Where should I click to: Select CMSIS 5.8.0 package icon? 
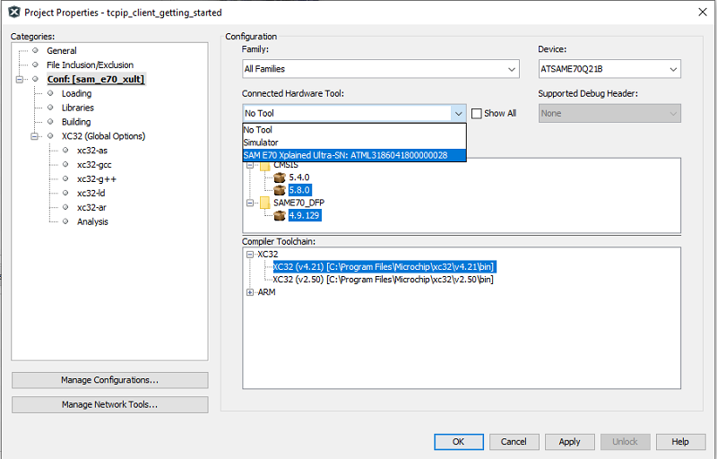(x=280, y=190)
